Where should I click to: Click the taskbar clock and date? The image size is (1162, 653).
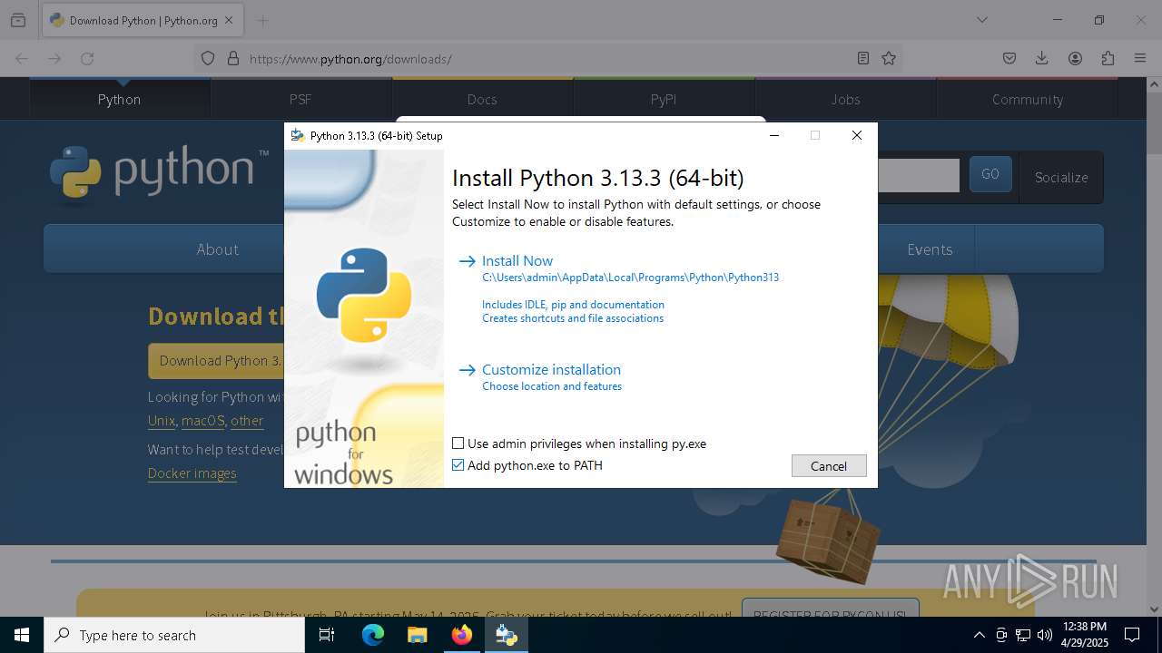[1084, 635]
